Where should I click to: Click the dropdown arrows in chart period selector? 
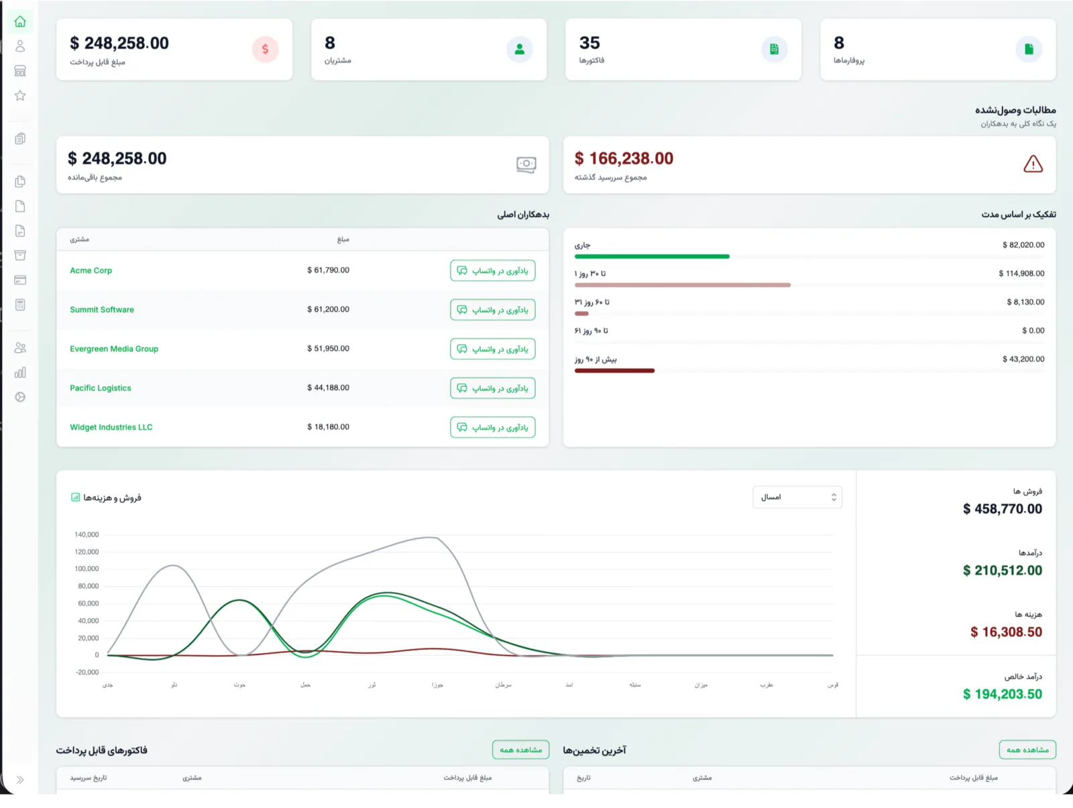pos(834,497)
